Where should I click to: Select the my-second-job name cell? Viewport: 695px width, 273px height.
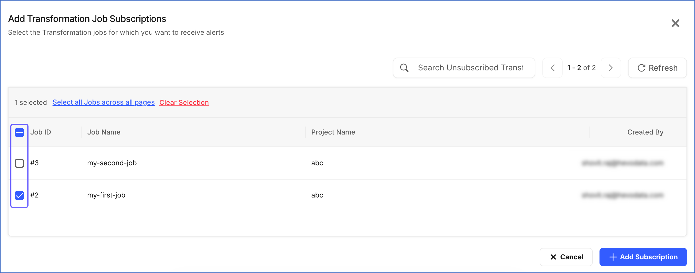(x=112, y=163)
